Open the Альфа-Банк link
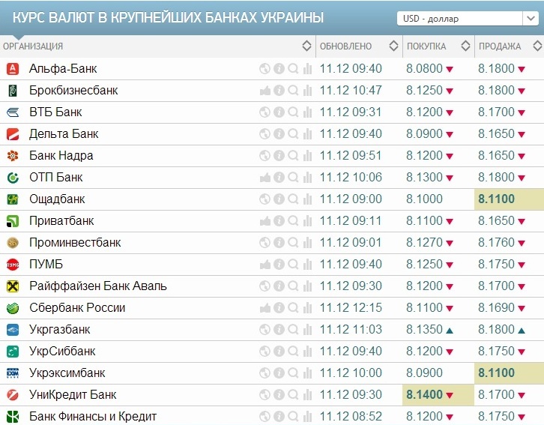This screenshot has height=425, width=544. [63, 69]
